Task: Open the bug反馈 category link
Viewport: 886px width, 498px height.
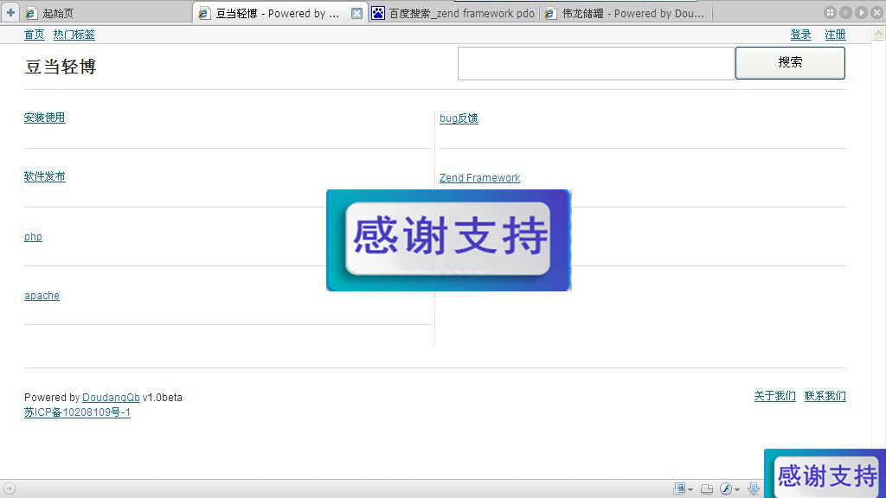Action: 459,118
